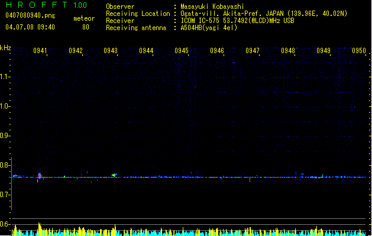Click the 0944 time marker
372x236 pixels.
pos(146,51)
